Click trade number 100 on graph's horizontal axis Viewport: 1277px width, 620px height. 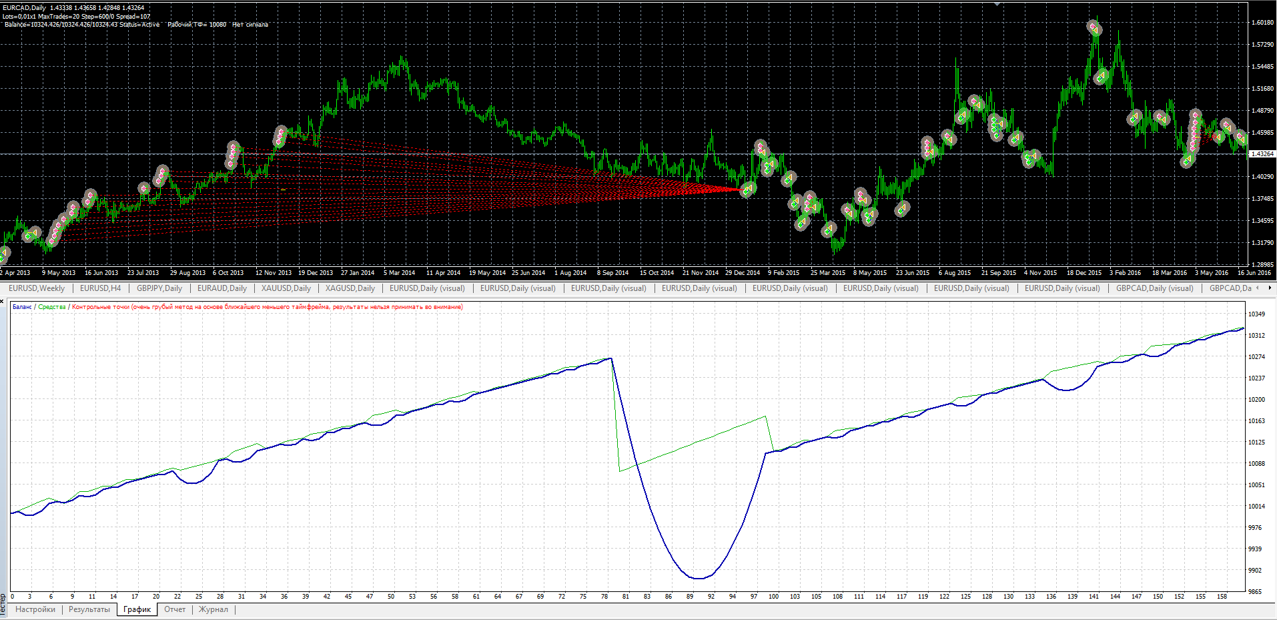click(774, 597)
